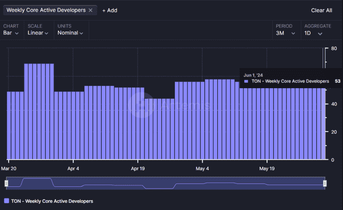Click the tallest bar group near late March

(39, 111)
